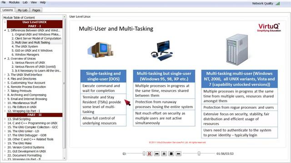Click 'Single-tasking and single-user (DOS)' heading
Image resolution: width=291 pixels, height=163 pixels.
[x=103, y=76]
